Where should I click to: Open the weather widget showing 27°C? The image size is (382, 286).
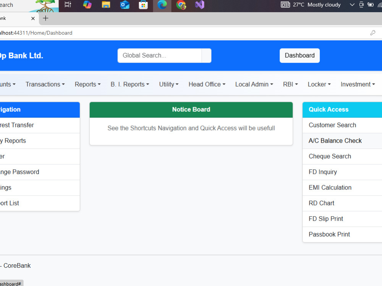pyautogui.click(x=311, y=5)
